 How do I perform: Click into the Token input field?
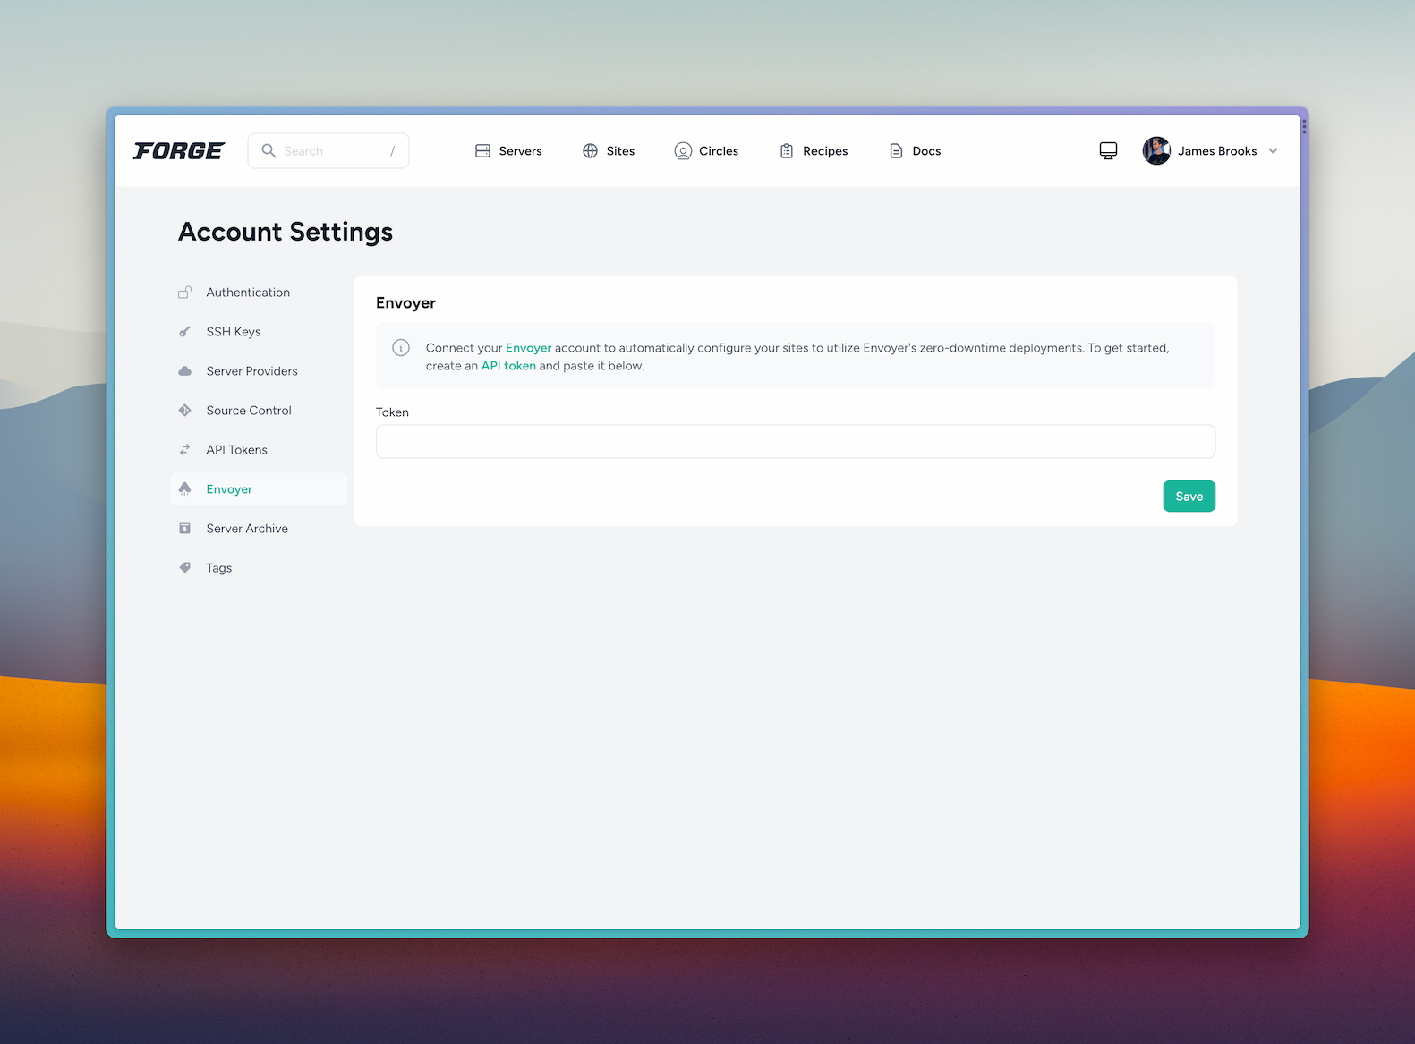click(796, 441)
